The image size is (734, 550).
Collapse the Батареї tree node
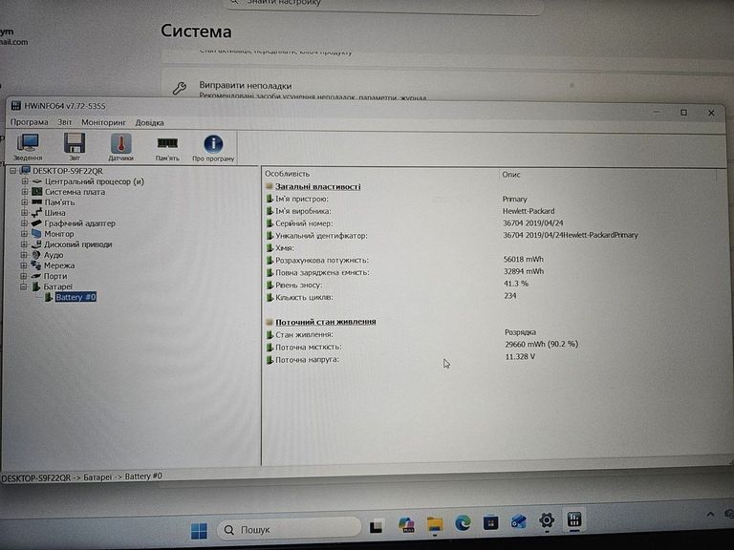coord(23,286)
